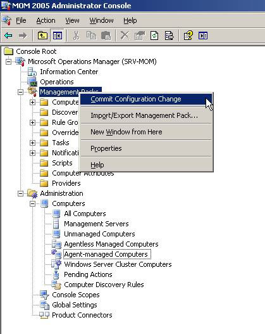Open the Help menu in the menu bar

130,20
